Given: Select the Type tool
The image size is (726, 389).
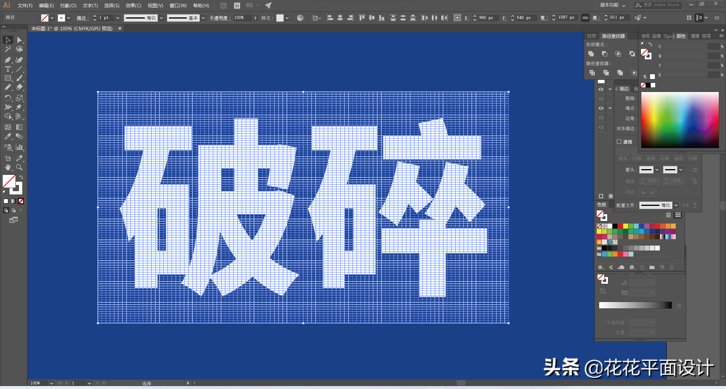Looking at the screenshot, I should tap(8, 69).
